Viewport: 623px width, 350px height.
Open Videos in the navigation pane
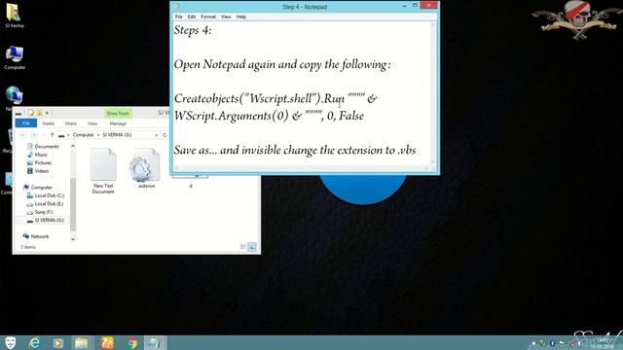[38, 171]
